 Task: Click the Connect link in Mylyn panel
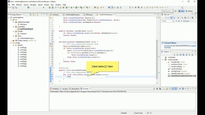pyautogui.click(x=167, y=46)
